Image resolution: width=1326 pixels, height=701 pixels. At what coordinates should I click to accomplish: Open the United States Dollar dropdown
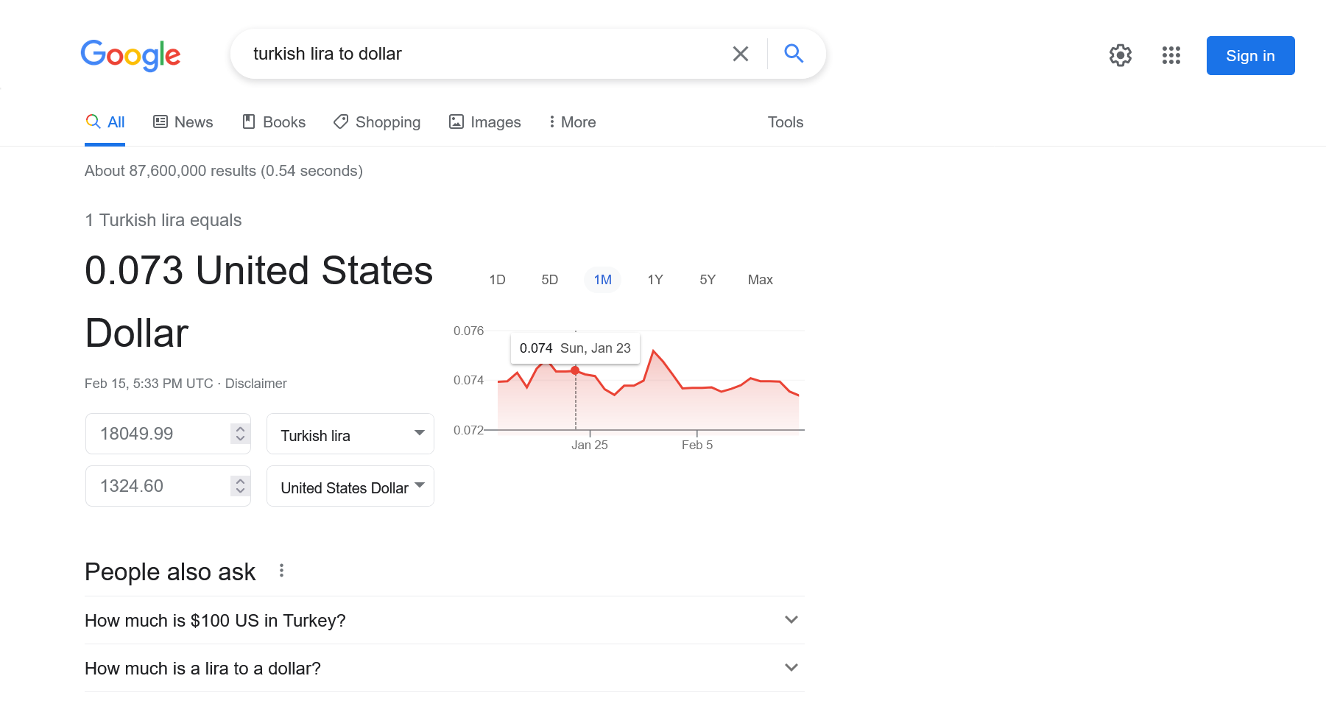350,486
